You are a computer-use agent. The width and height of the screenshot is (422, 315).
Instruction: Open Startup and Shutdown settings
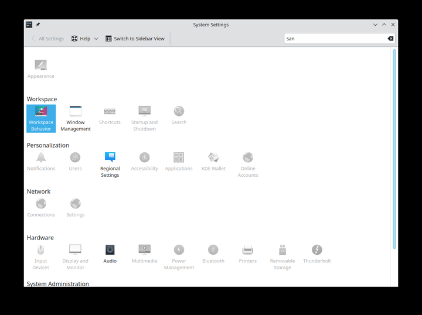tap(145, 118)
